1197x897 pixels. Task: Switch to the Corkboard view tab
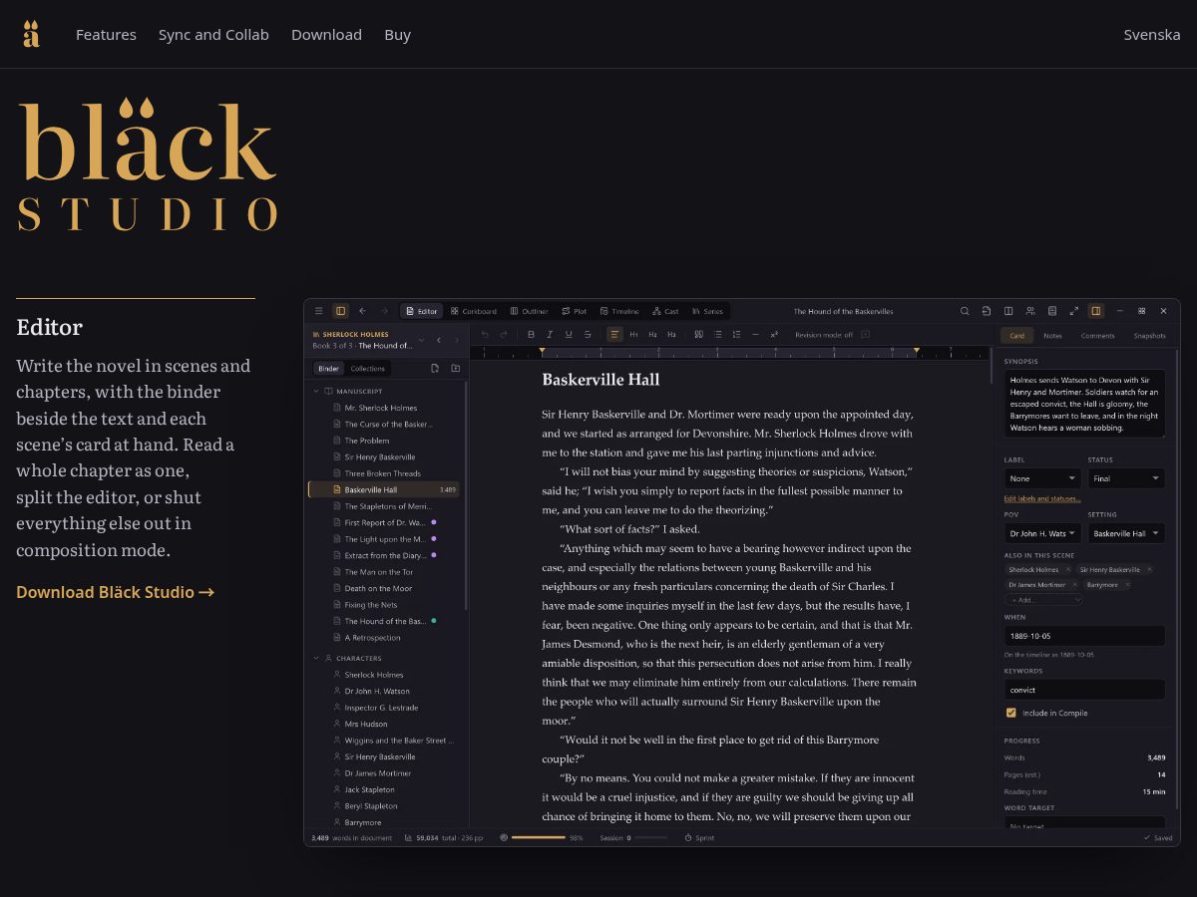coord(474,311)
